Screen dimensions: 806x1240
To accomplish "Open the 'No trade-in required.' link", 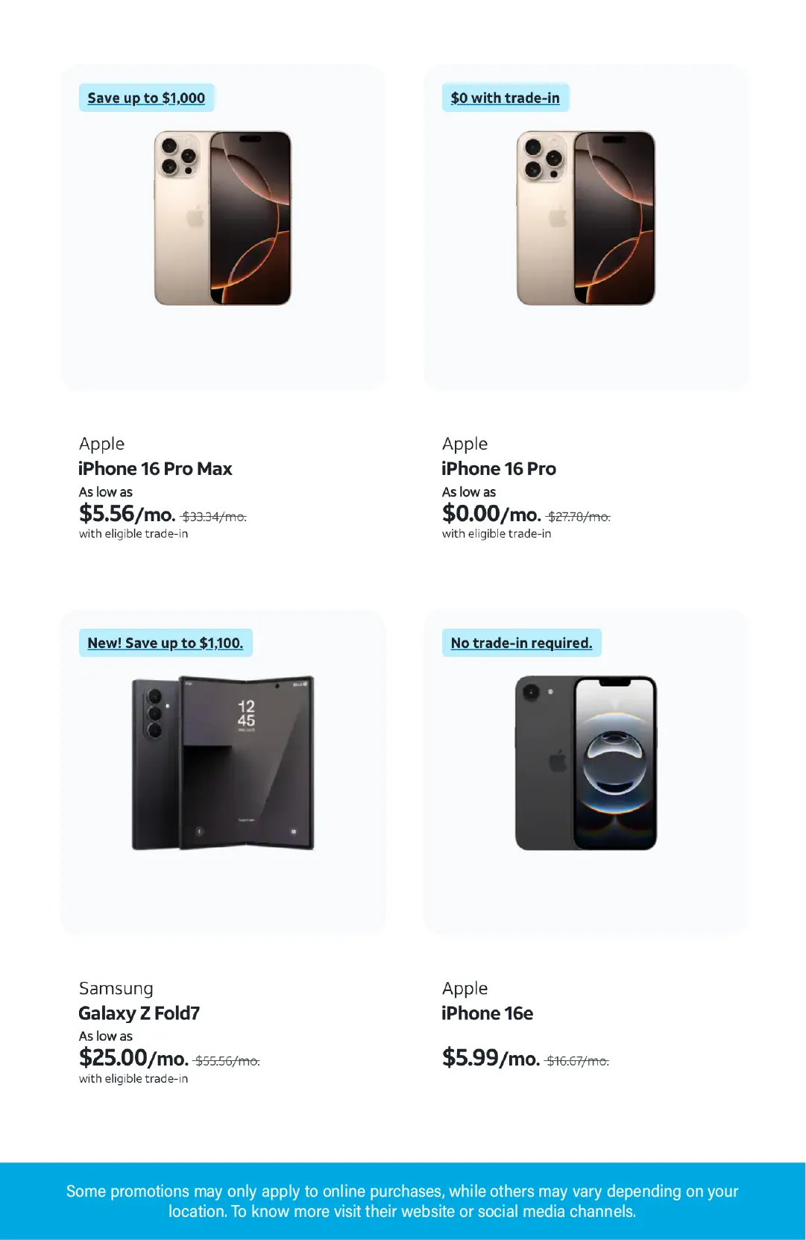I will pos(521,643).
